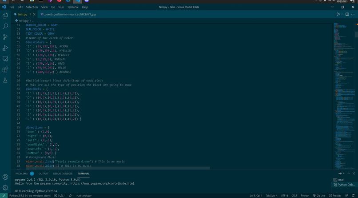Click line 83 mixer.music.load code
This screenshot has width=358, height=198.
[75, 162]
